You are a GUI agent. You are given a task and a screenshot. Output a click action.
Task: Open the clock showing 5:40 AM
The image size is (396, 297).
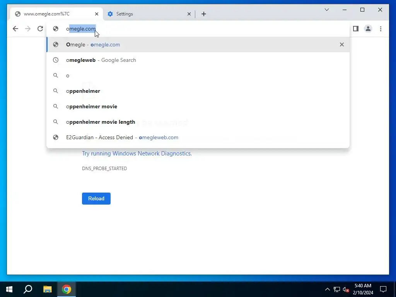click(363, 289)
